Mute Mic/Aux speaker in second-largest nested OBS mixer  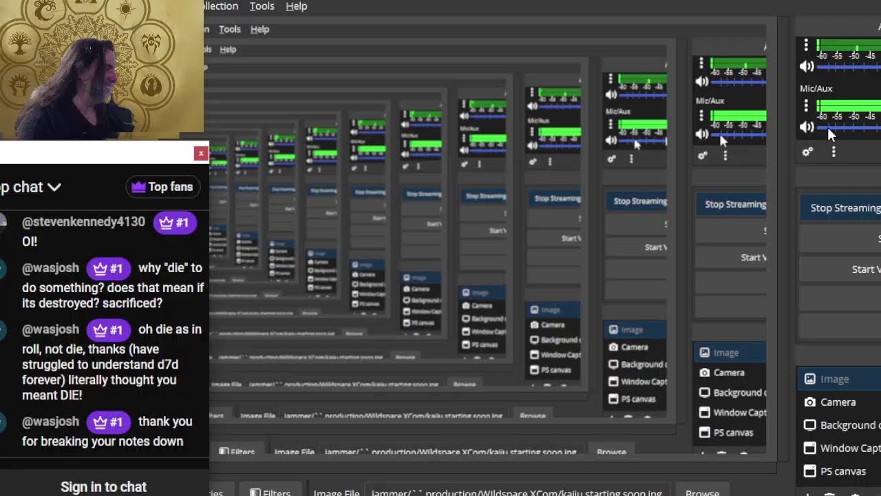click(702, 134)
